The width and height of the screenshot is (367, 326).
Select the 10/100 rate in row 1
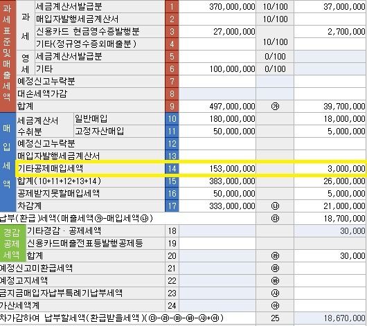coord(275,6)
